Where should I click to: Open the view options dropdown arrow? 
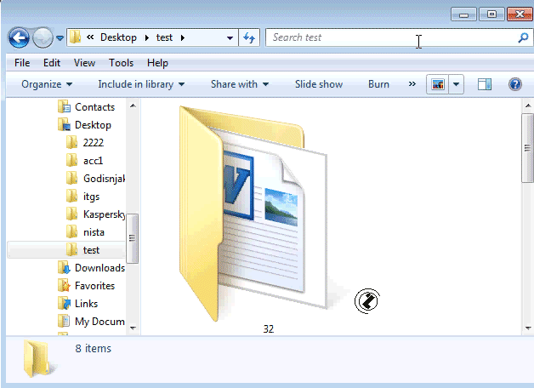tap(457, 84)
